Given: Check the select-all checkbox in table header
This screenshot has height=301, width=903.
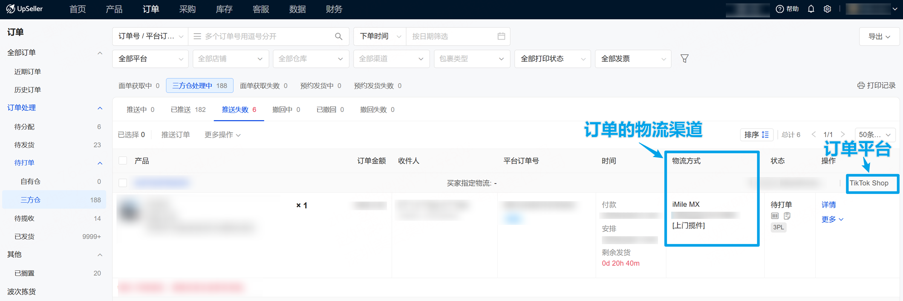Looking at the screenshot, I should [x=123, y=161].
